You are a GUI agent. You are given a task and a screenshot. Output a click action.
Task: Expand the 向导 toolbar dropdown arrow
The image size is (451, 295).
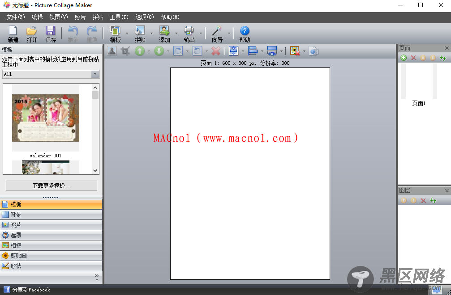tap(229, 33)
